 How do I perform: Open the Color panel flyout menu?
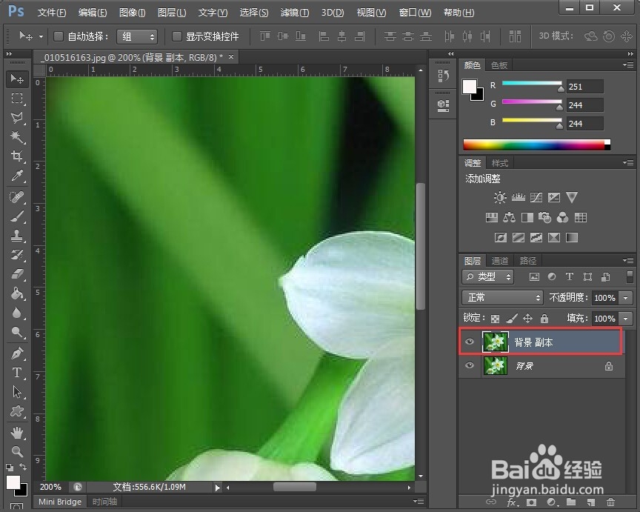tap(628, 64)
